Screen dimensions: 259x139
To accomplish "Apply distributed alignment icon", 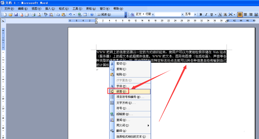I will tap(256, 14).
